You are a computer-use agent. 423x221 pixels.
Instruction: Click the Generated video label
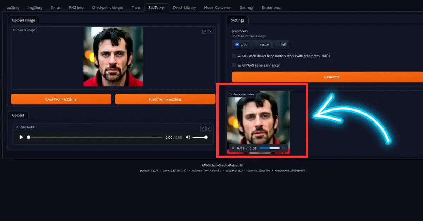tap(241, 94)
